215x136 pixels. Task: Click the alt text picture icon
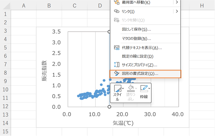[117, 48]
